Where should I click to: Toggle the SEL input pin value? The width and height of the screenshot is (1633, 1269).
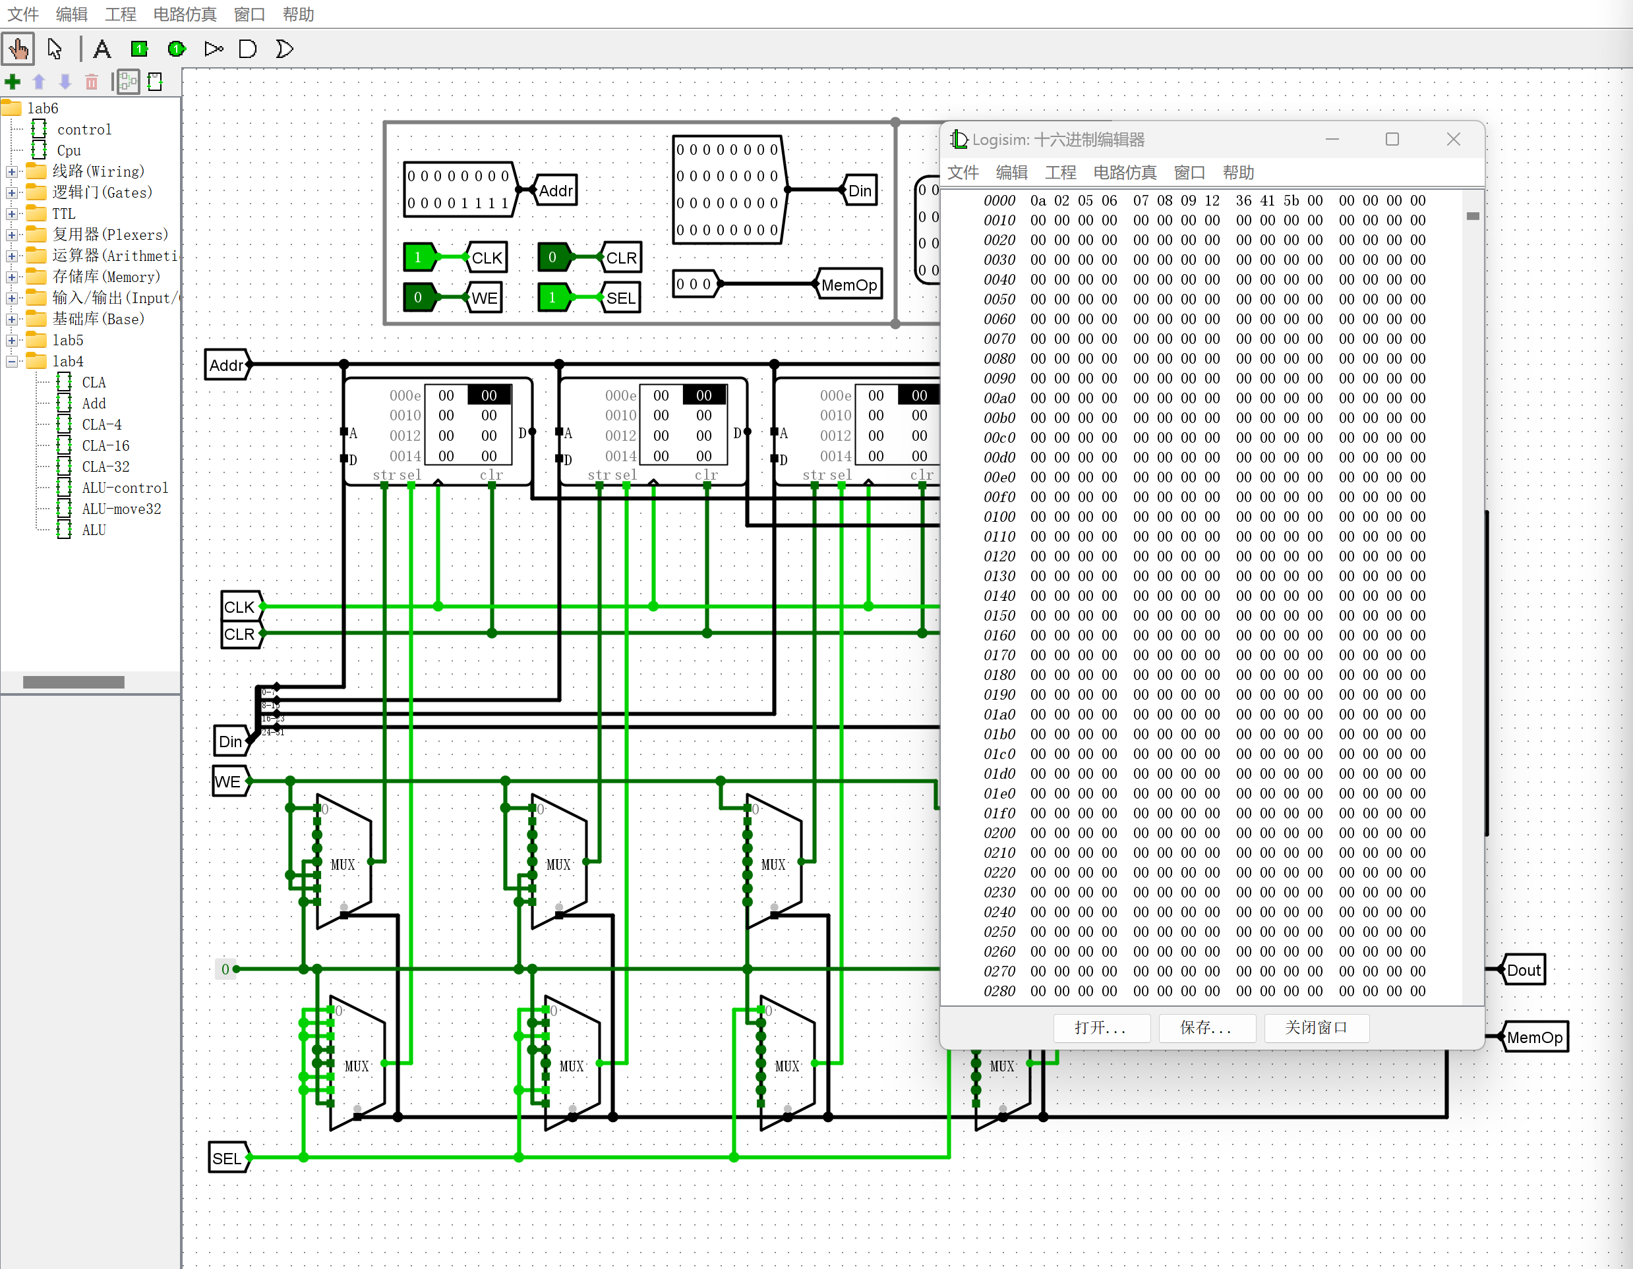552,297
